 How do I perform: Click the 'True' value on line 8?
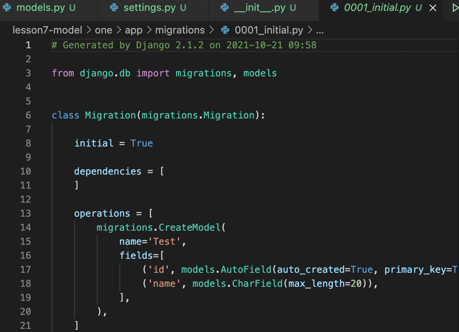(142, 143)
